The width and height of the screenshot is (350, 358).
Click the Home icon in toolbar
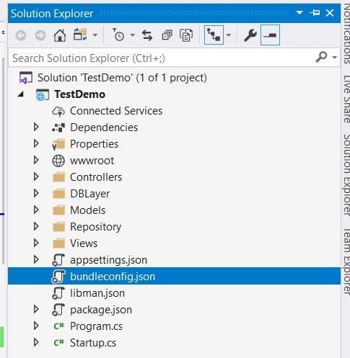[x=60, y=35]
